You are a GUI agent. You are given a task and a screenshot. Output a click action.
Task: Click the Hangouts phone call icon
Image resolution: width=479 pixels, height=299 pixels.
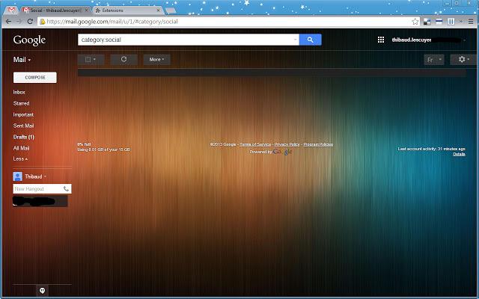[66, 188]
